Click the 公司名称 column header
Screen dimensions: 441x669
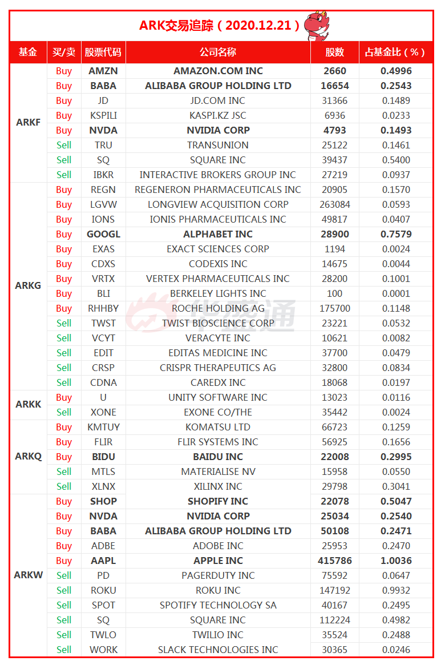coord(218,53)
